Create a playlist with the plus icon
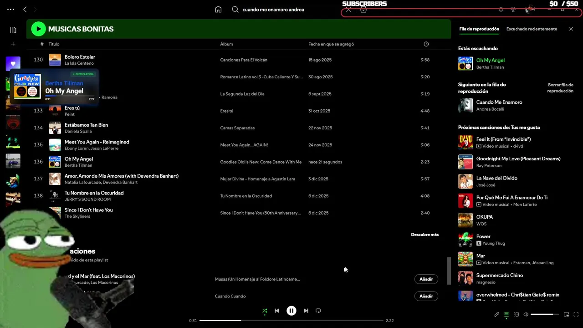583x328 pixels. click(x=13, y=44)
